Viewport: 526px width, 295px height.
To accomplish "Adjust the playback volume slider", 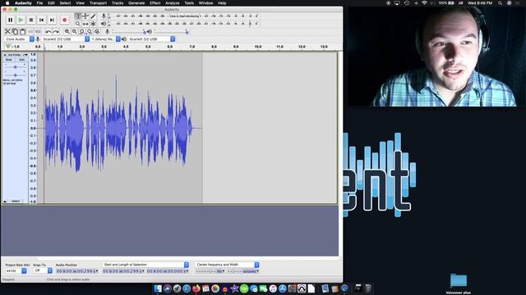I will (x=171, y=31).
